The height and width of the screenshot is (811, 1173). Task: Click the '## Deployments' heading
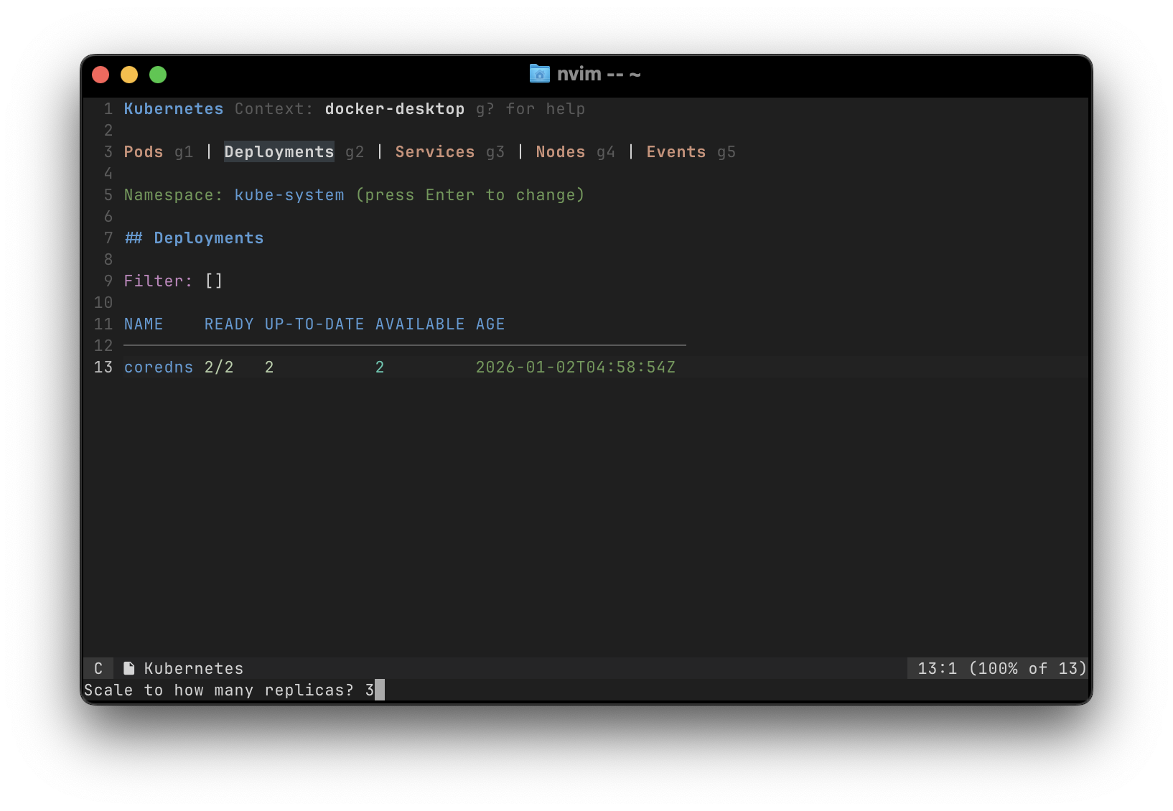tap(194, 238)
